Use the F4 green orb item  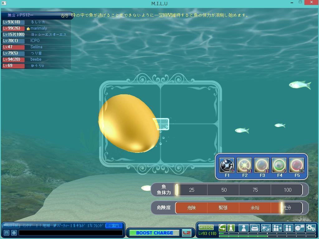coord(279,165)
